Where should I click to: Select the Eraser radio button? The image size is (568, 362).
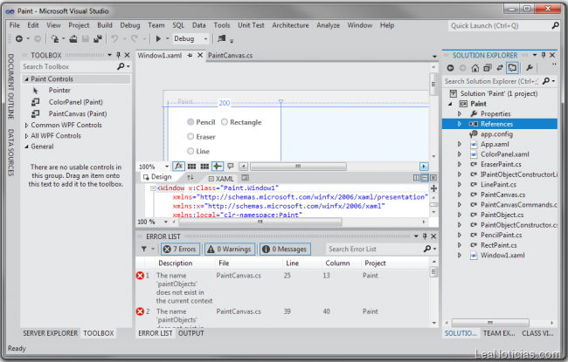(x=190, y=137)
